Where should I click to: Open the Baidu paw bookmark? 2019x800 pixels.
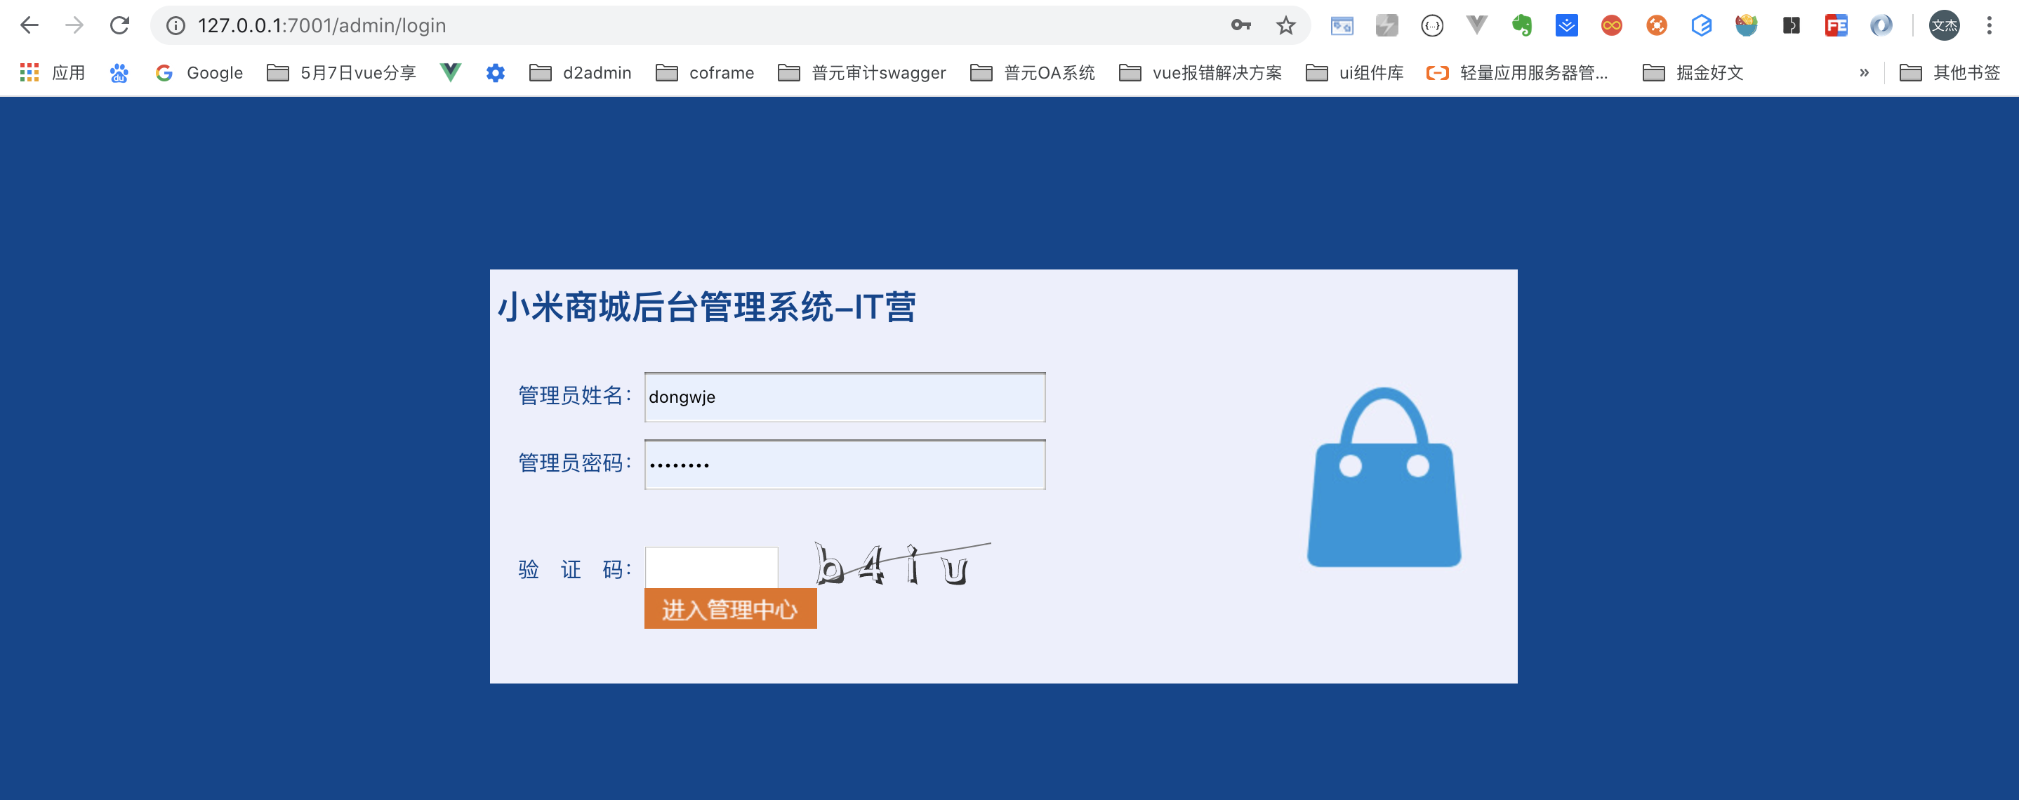[x=119, y=73]
